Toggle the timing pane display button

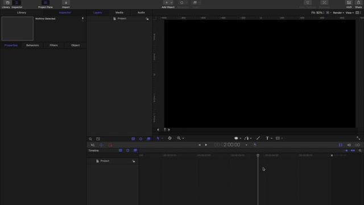tap(340, 145)
